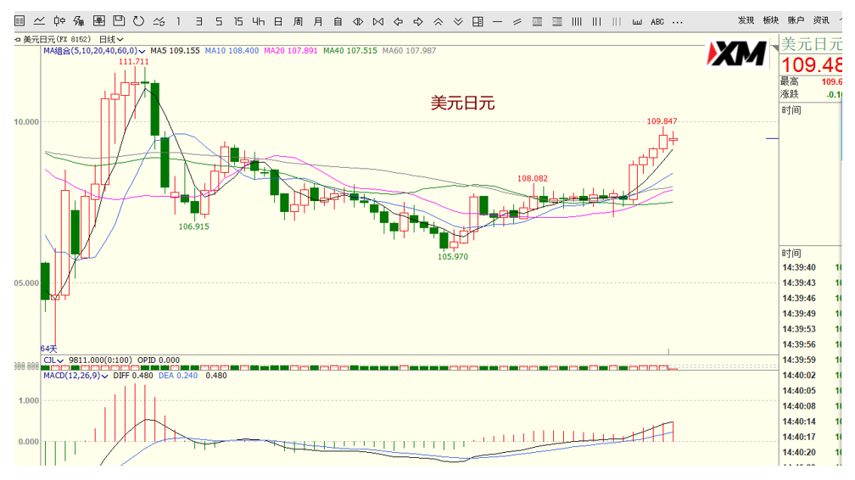
Task: Click the save floppy disk icon
Action: (x=119, y=21)
